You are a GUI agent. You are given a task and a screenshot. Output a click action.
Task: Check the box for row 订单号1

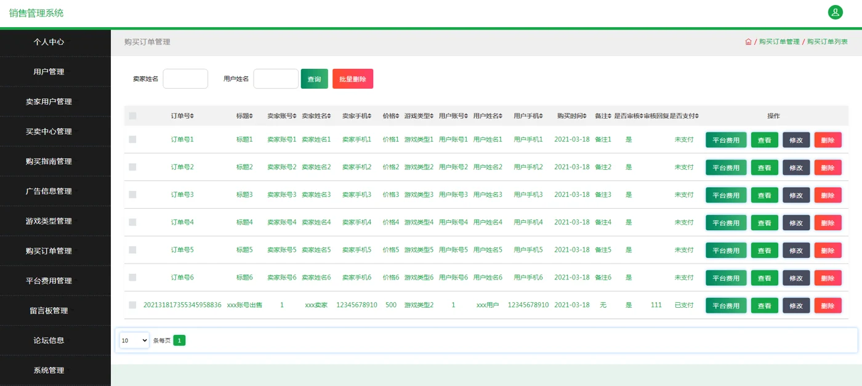[x=133, y=140]
